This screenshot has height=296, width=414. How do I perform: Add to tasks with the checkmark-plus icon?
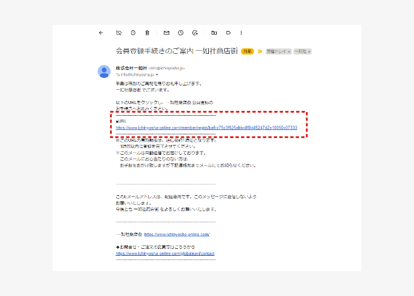coord(195,33)
